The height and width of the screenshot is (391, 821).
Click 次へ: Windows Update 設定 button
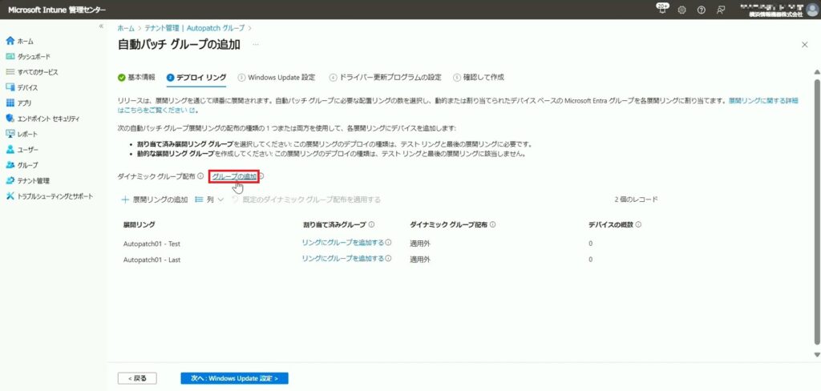coord(235,378)
